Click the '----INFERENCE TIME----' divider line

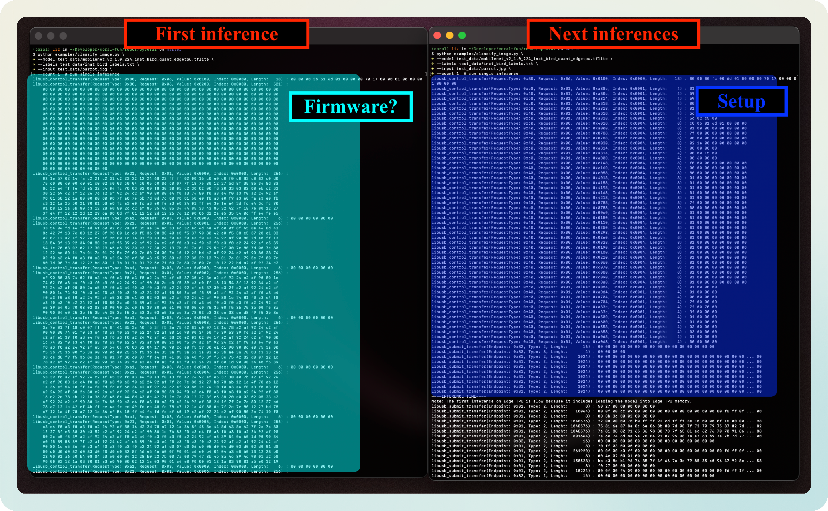point(459,396)
